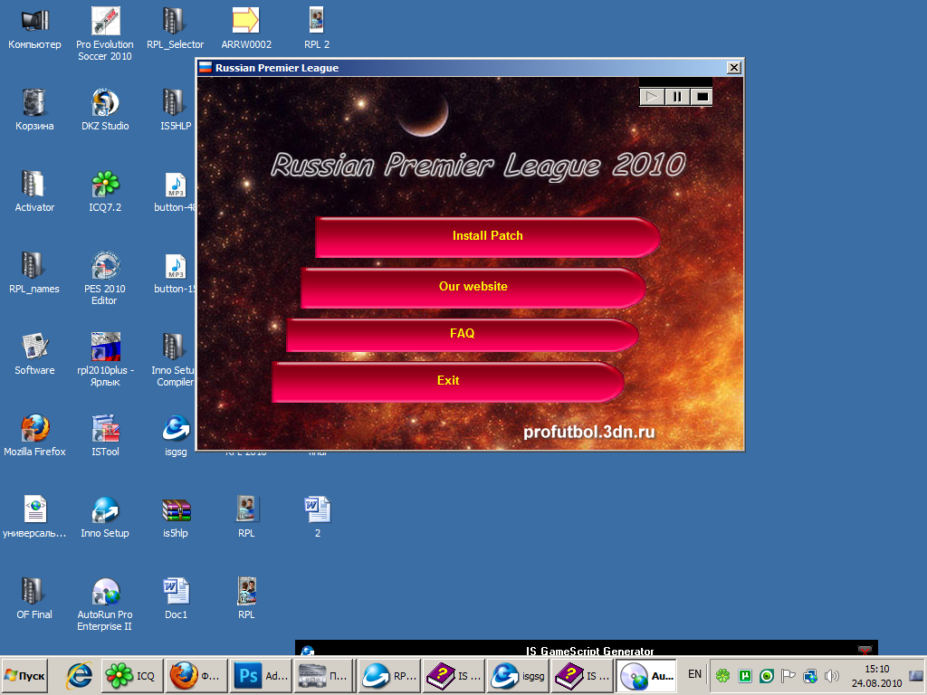Select the универсаль... document icon
The height and width of the screenshot is (695, 927).
[34, 518]
